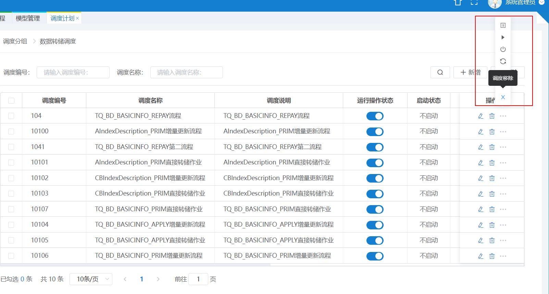Edit schedule 10103 with pencil icon
This screenshot has width=549, height=294.
(481, 194)
